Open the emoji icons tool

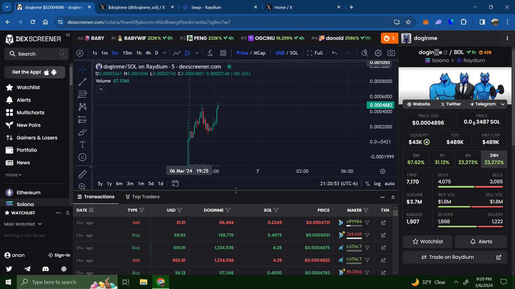pyautogui.click(x=82, y=157)
